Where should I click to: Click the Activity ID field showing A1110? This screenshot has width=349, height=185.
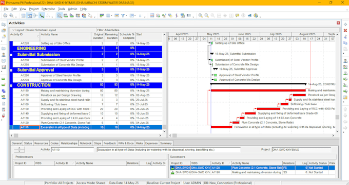pyautogui.click(x=72, y=150)
